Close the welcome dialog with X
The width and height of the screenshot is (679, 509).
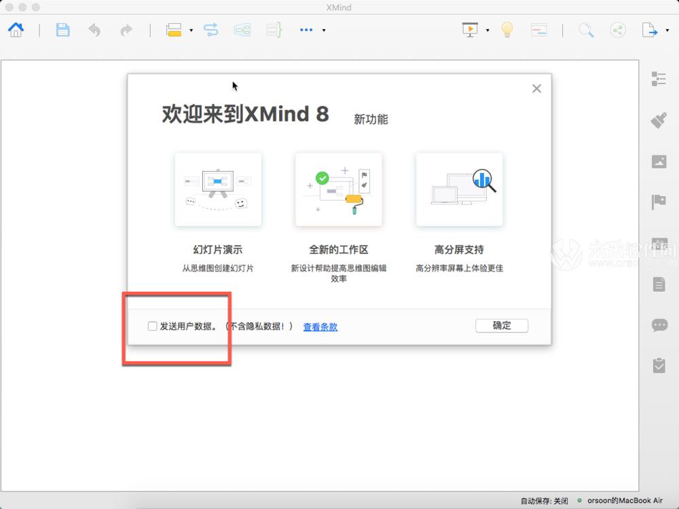(x=536, y=89)
